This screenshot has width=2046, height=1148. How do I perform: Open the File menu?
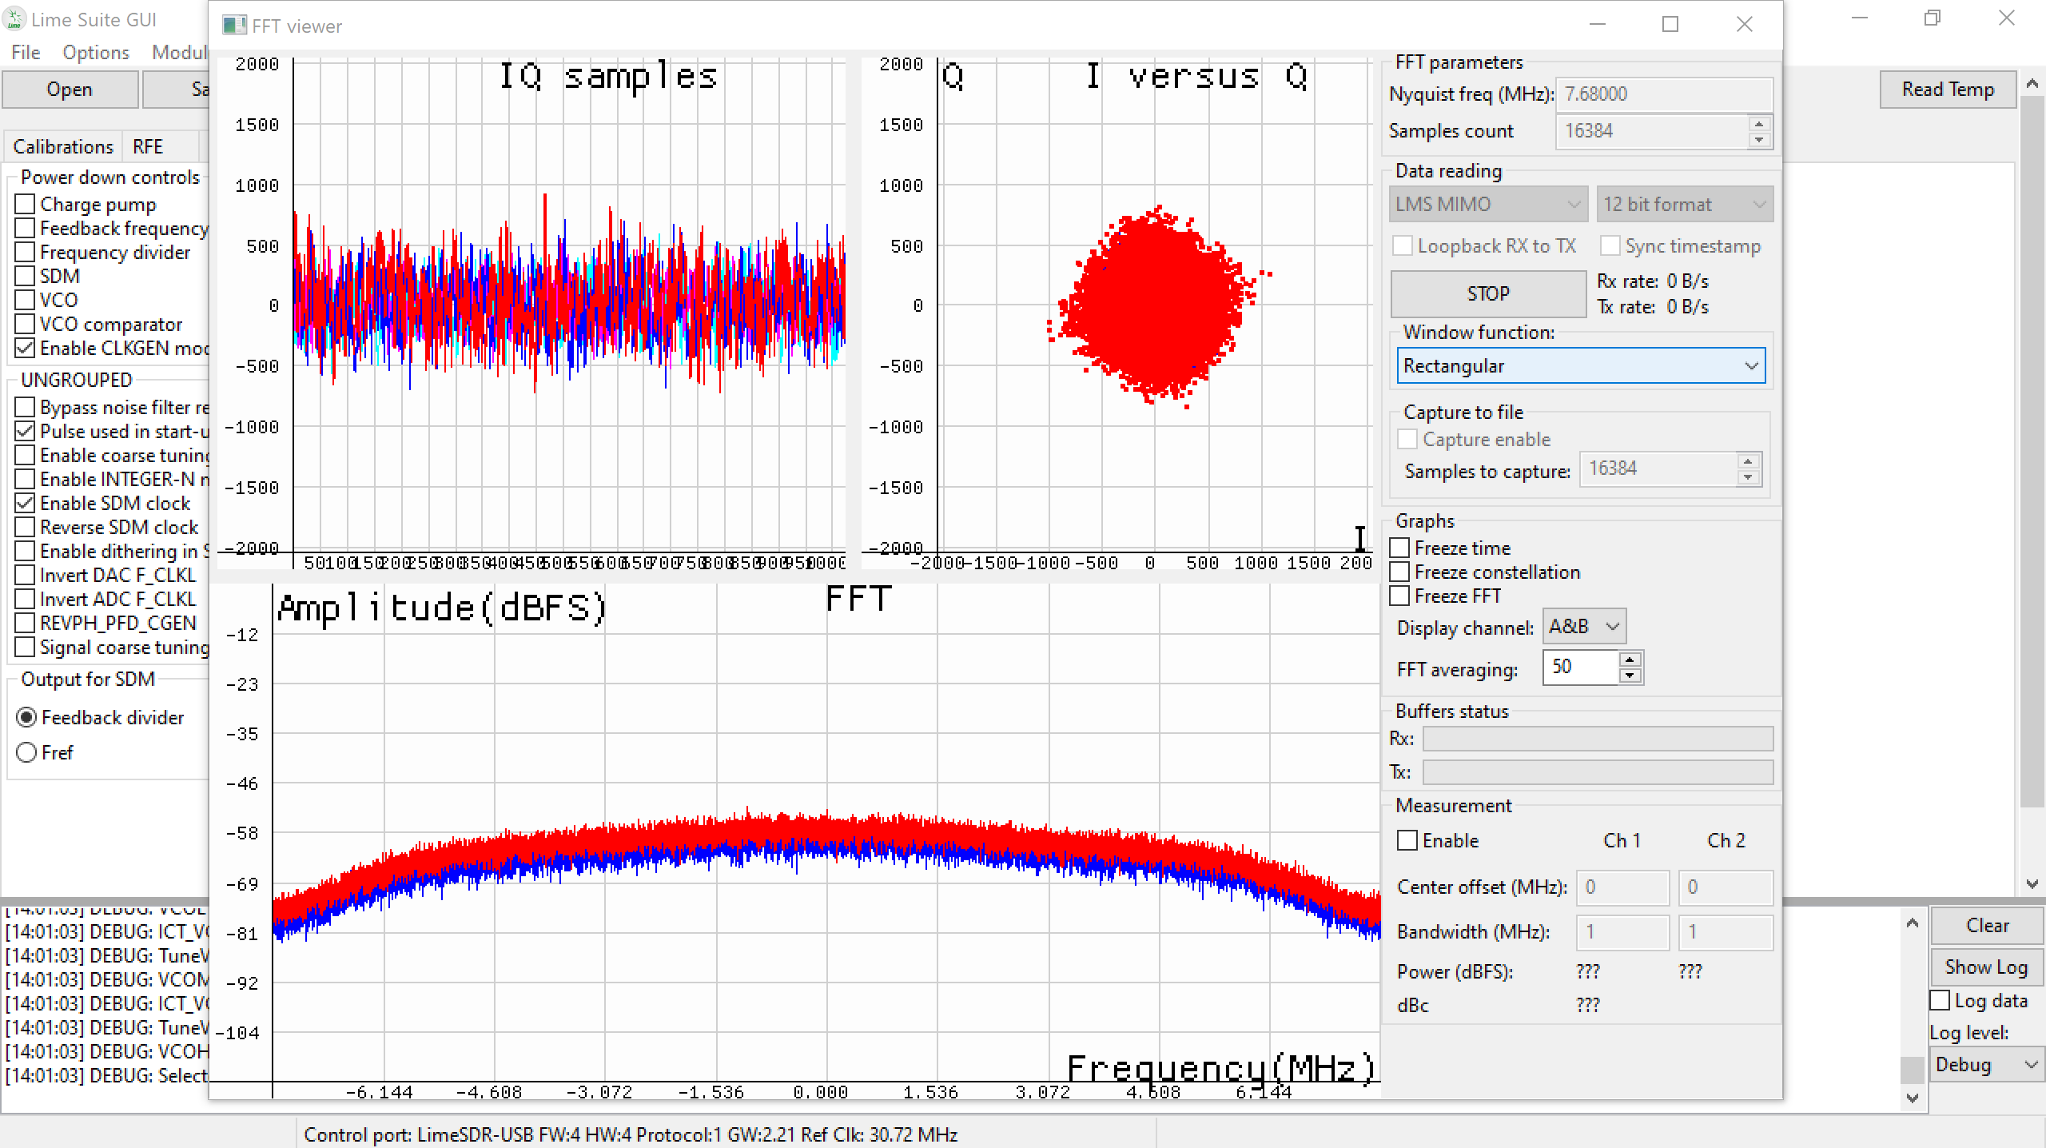(26, 53)
